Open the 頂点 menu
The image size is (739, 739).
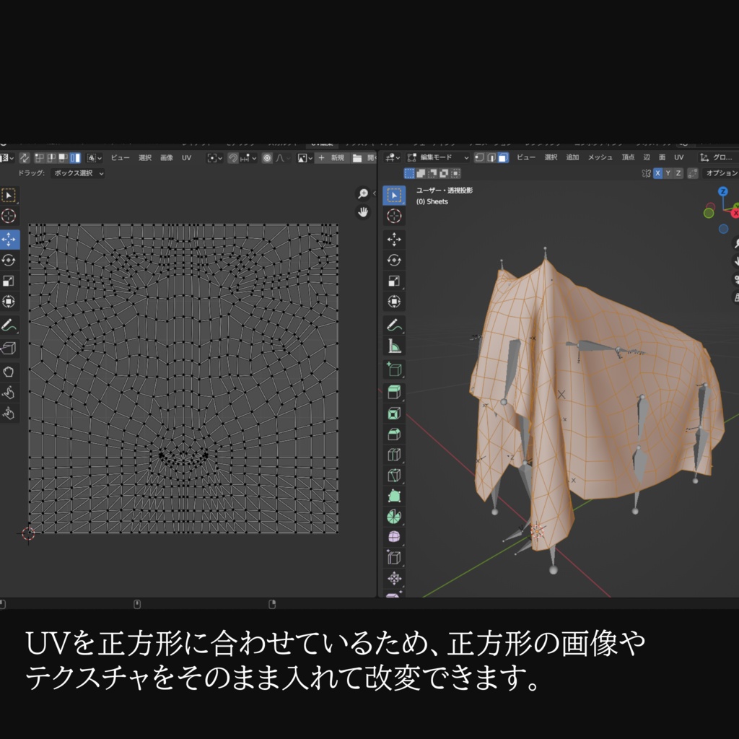coord(628,157)
